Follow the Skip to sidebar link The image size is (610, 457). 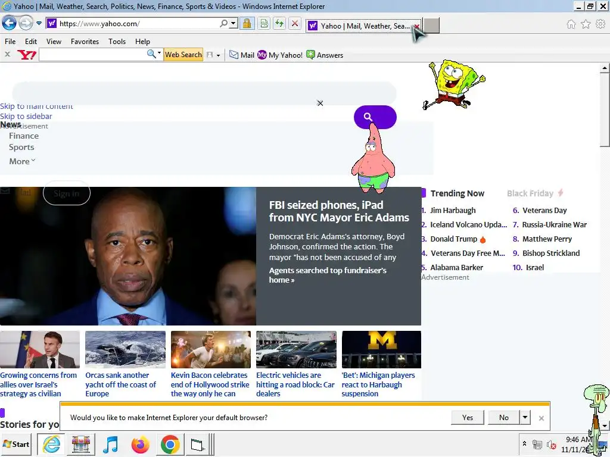(26, 116)
